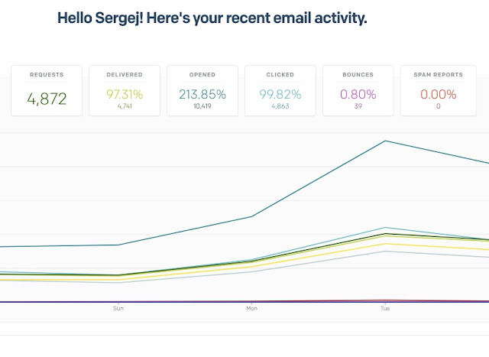Screen dimensions: 489x357
Task: Click the Sun label on chart axis
Action: (x=118, y=308)
